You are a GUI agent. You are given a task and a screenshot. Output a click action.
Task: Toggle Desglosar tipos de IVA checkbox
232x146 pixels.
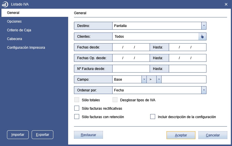(x=115, y=100)
